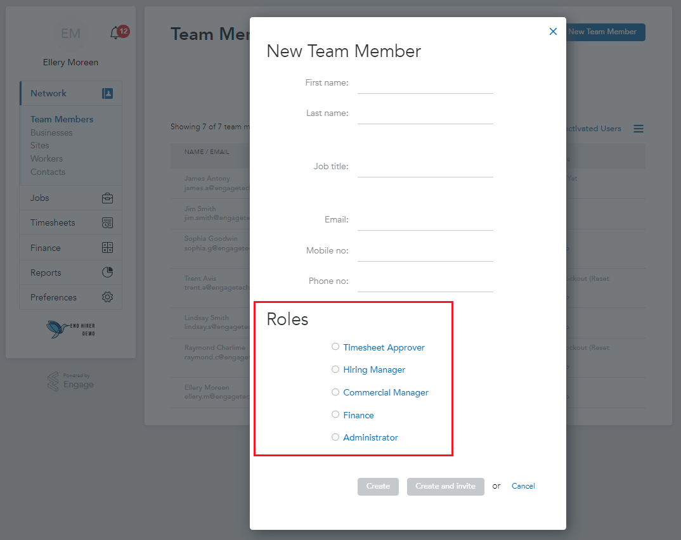Select the Hiring Manager role radio
The width and height of the screenshot is (681, 540).
coord(335,369)
